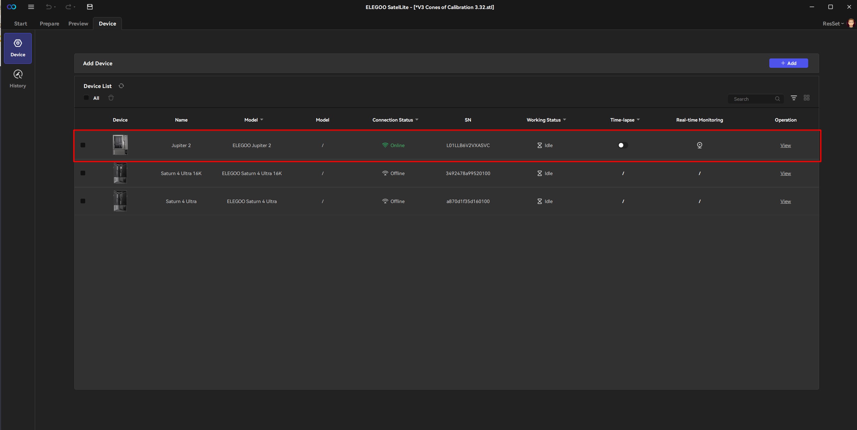This screenshot has height=430, width=857.
Task: Click Jupiter 2 green Wi-Fi icon
Action: [385, 145]
